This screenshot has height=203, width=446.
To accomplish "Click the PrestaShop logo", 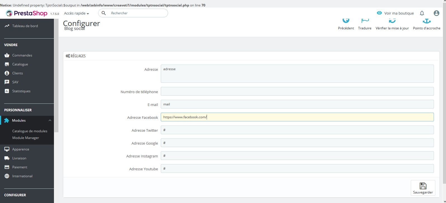I will point(27,13).
